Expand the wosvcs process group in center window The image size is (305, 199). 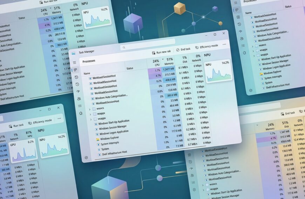[x=90, y=110]
